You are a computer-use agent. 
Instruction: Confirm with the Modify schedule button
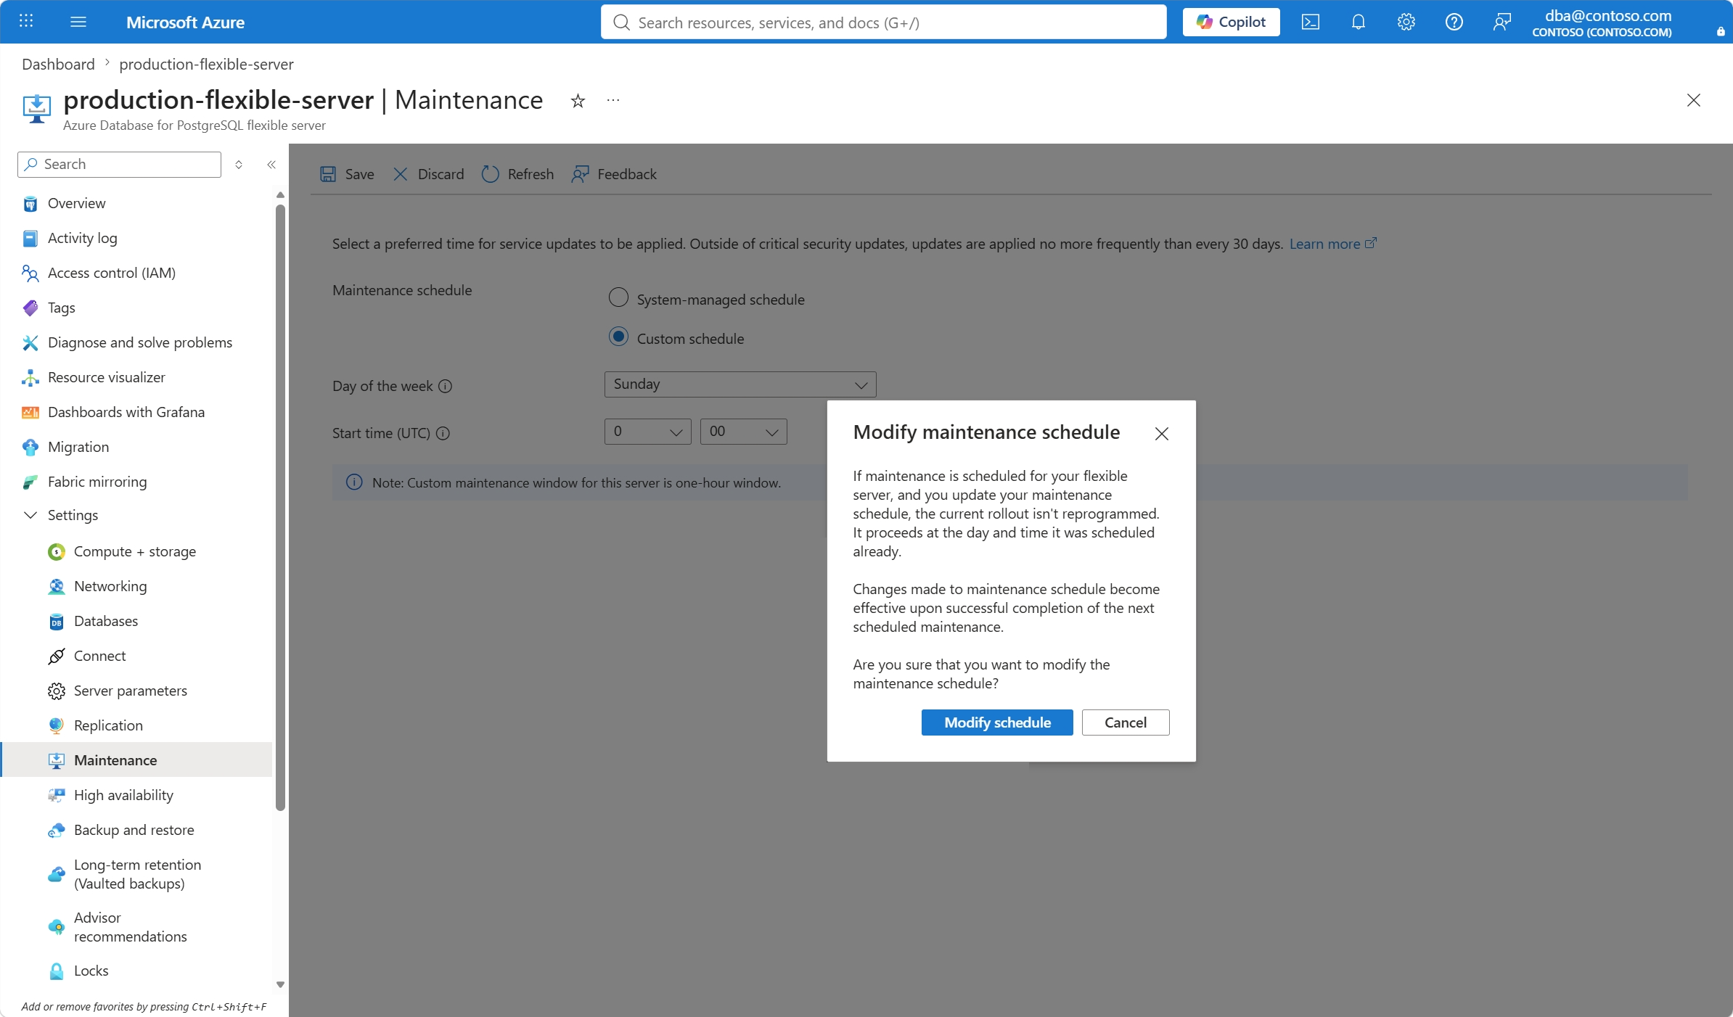click(x=997, y=722)
